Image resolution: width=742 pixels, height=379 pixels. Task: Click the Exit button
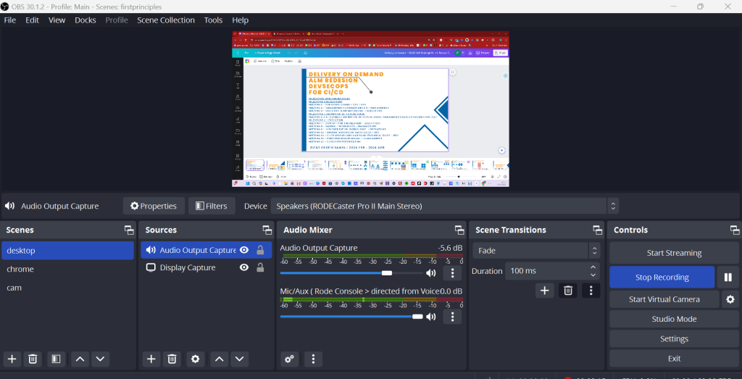[x=674, y=359]
